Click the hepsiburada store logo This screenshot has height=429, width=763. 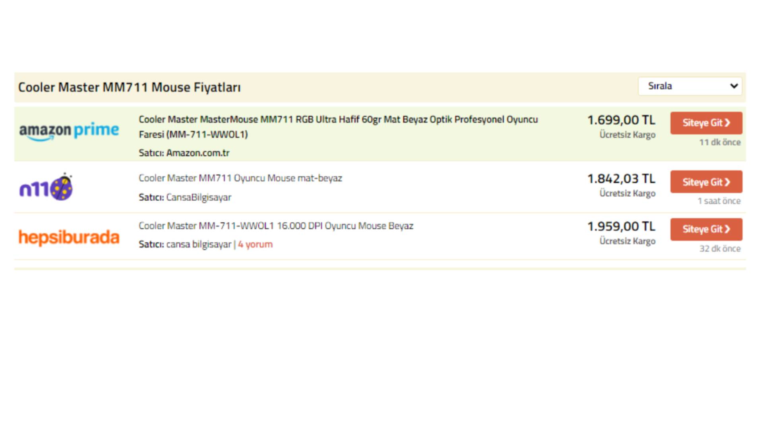(x=69, y=237)
